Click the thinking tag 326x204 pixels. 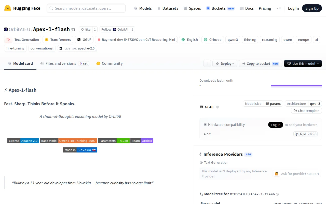click(x=250, y=40)
